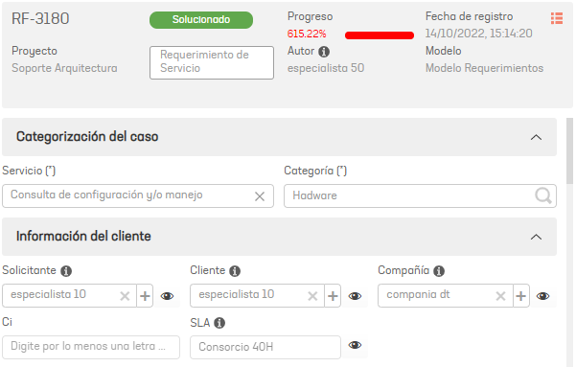View Solicitante details with eye icon

pos(167,296)
